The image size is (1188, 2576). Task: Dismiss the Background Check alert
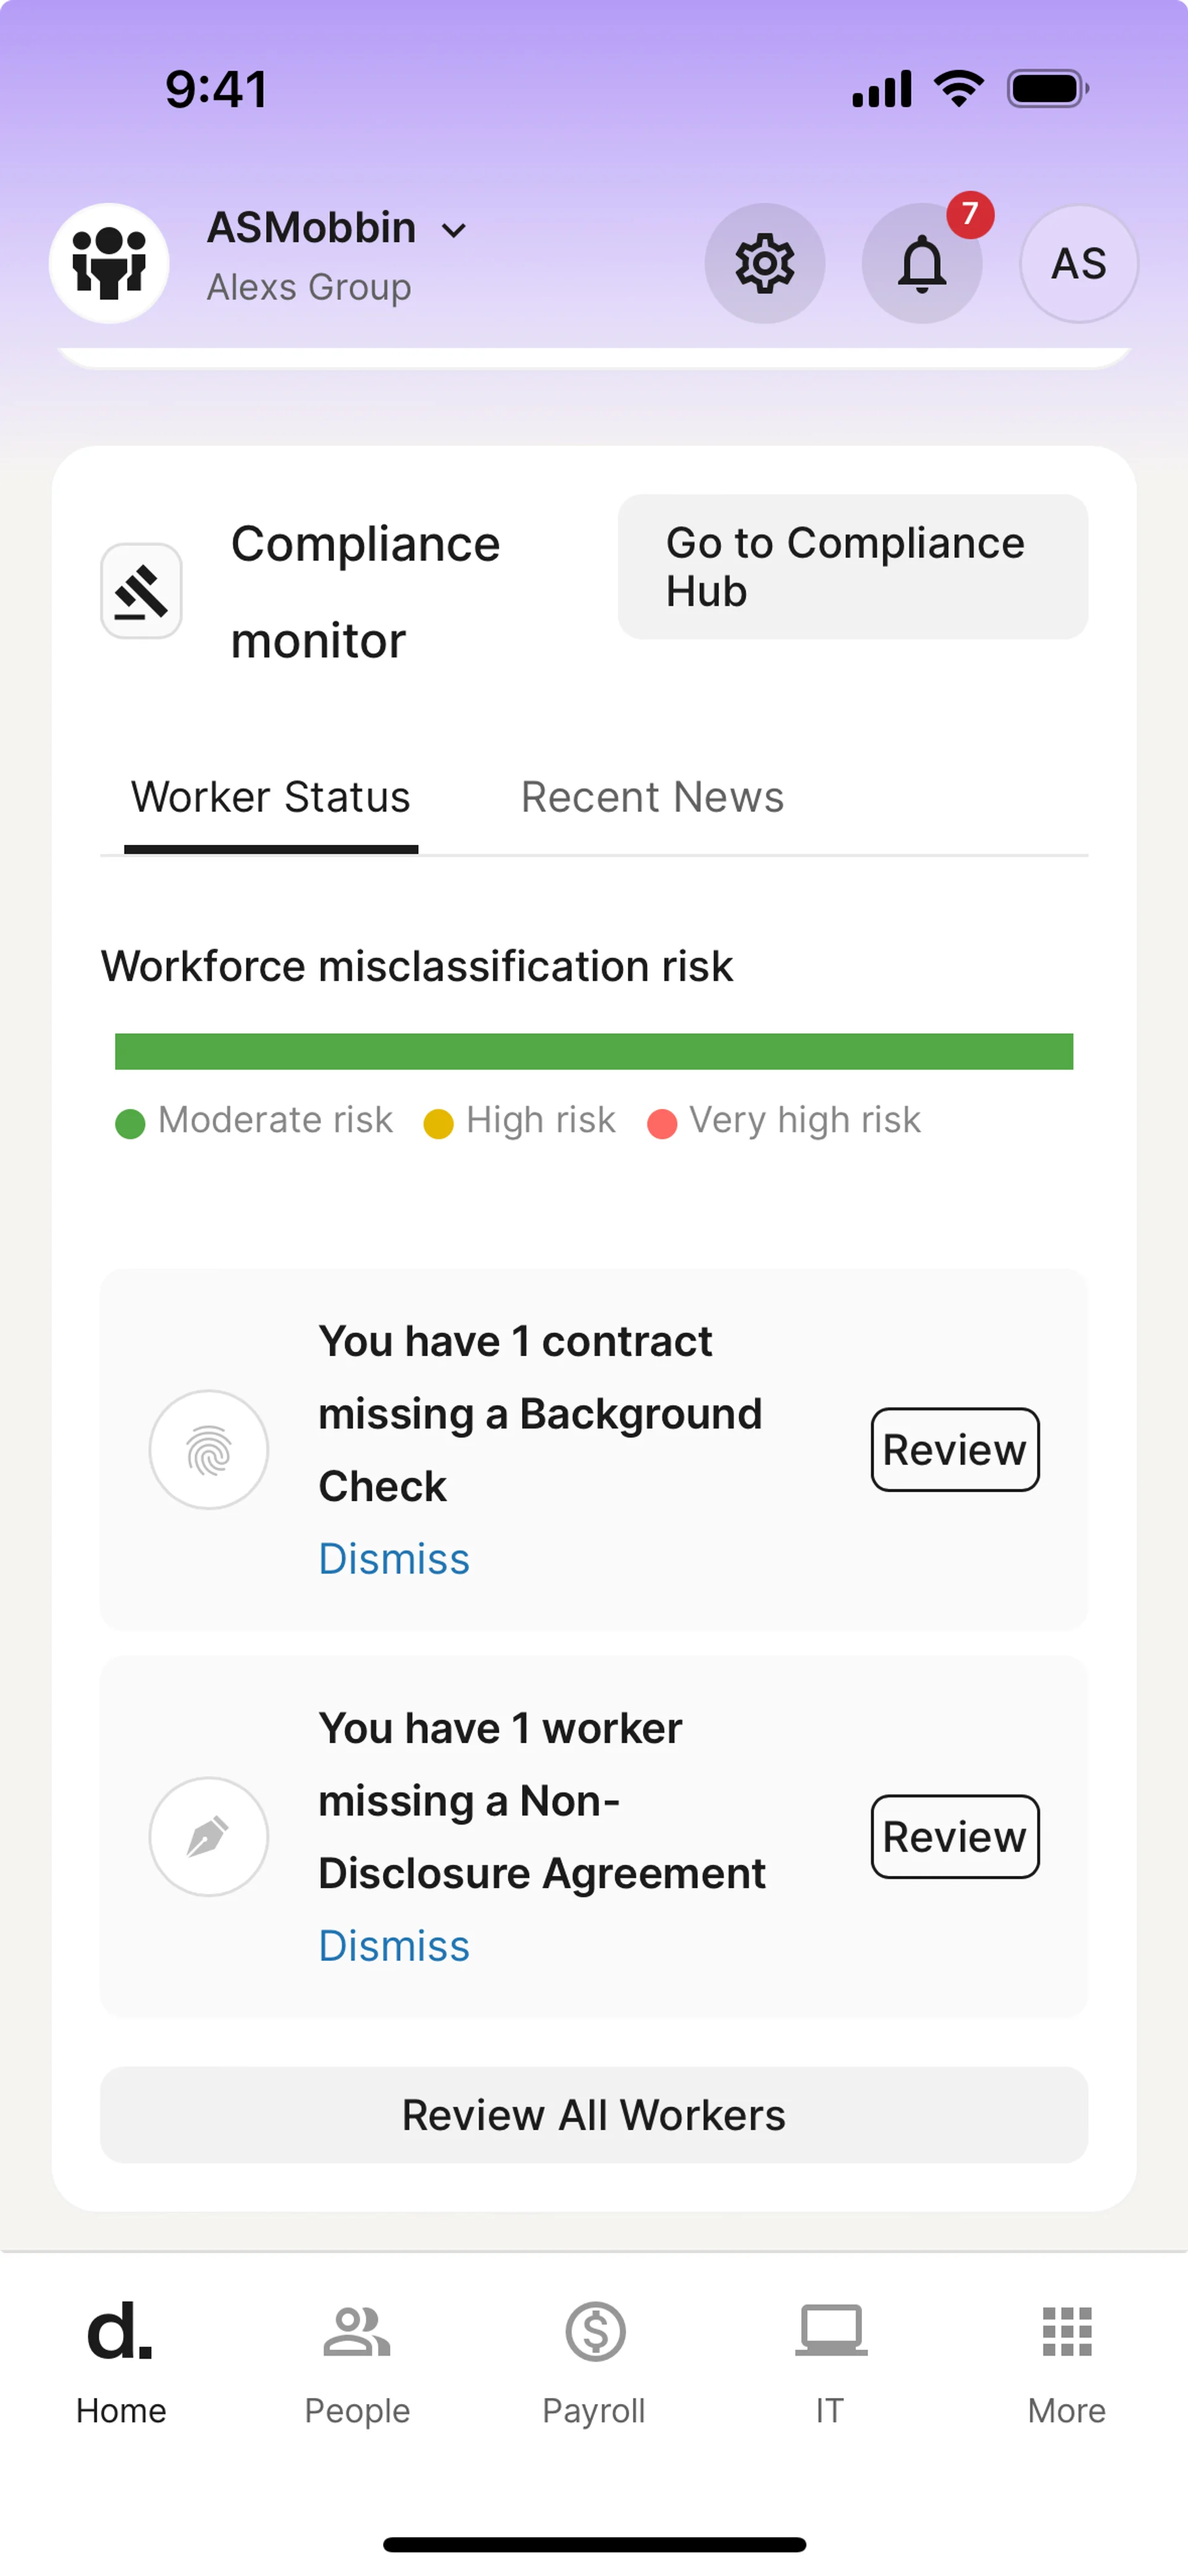pos(394,1558)
